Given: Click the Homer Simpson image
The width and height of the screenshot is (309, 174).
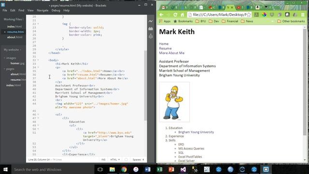Looking at the screenshot, I should click(174, 102).
